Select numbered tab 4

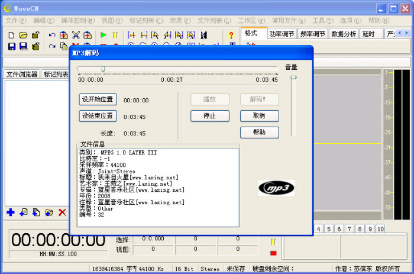point(318,229)
